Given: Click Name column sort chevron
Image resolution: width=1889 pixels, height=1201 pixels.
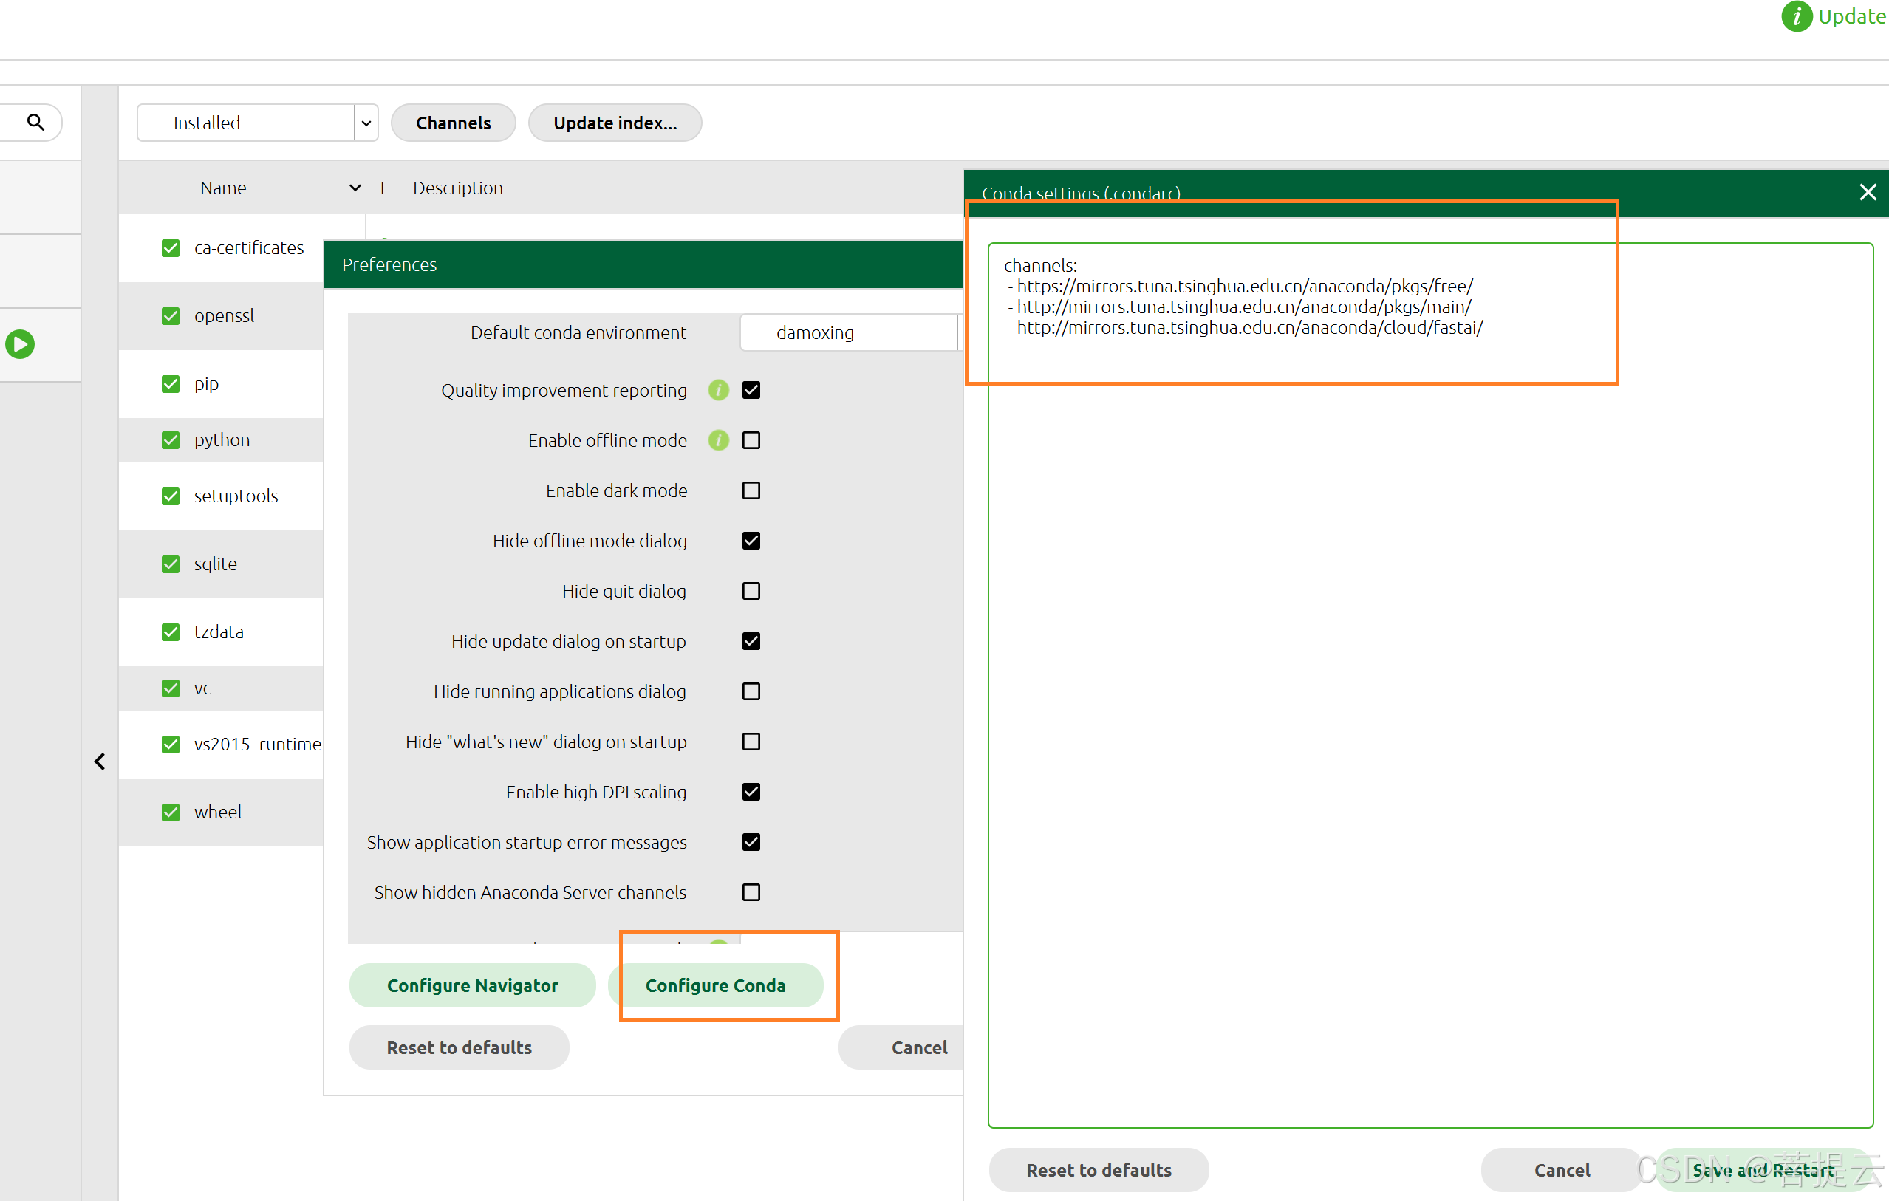Looking at the screenshot, I should click(x=355, y=188).
